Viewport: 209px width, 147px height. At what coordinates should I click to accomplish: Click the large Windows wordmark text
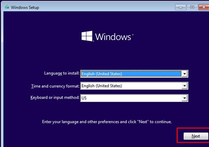pyautogui.click(x=113, y=37)
